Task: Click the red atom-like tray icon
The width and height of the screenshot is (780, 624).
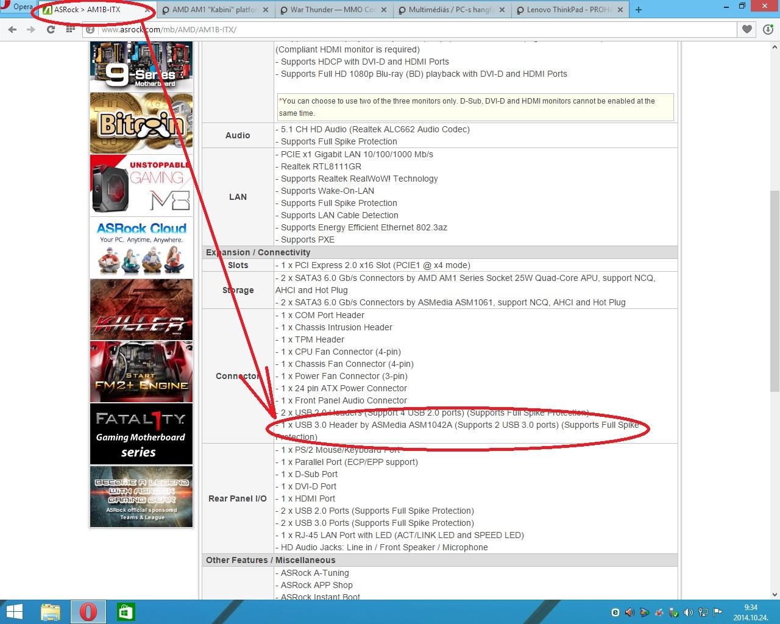Action: click(x=659, y=612)
